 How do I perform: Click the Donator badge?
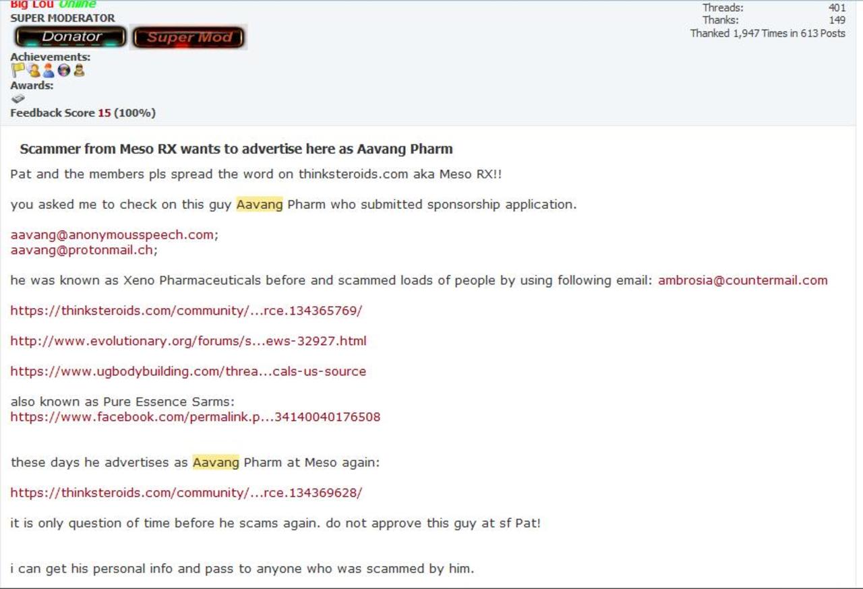point(71,37)
